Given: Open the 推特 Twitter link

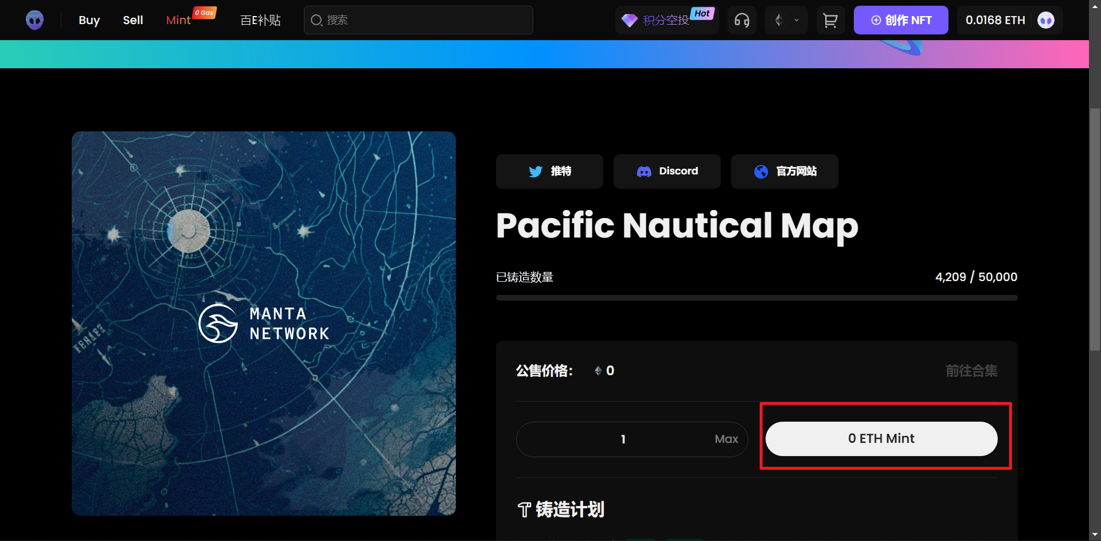Looking at the screenshot, I should pyautogui.click(x=549, y=172).
